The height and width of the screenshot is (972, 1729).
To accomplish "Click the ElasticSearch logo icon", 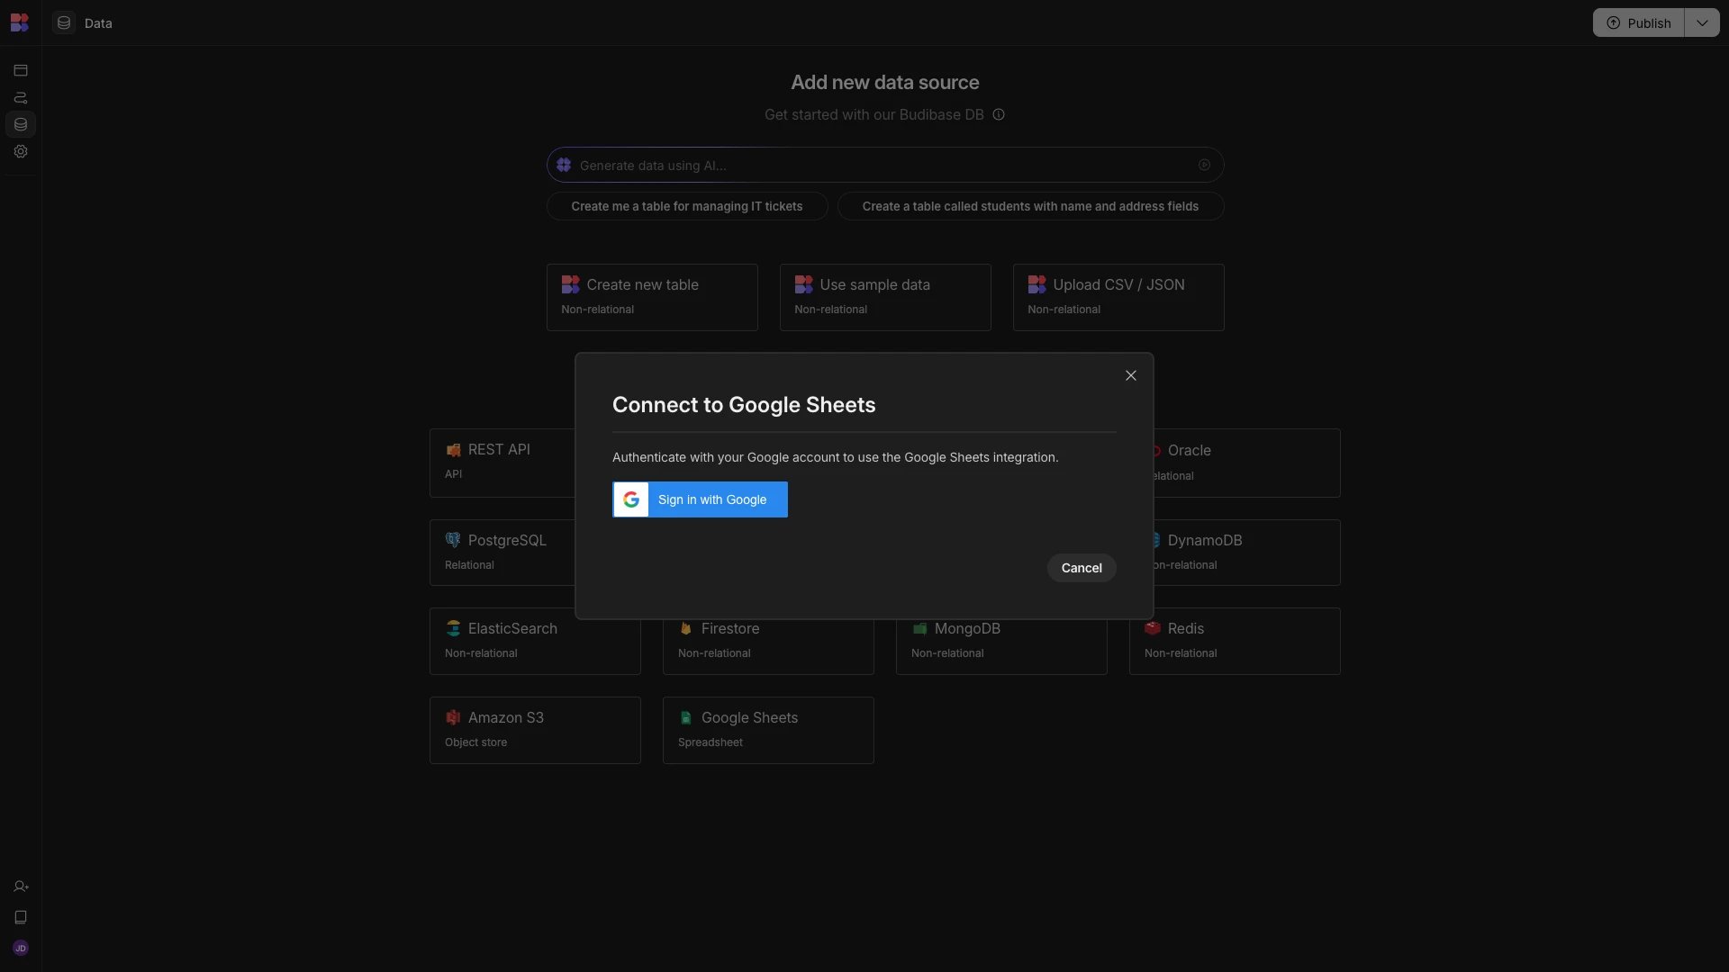I will (453, 628).
